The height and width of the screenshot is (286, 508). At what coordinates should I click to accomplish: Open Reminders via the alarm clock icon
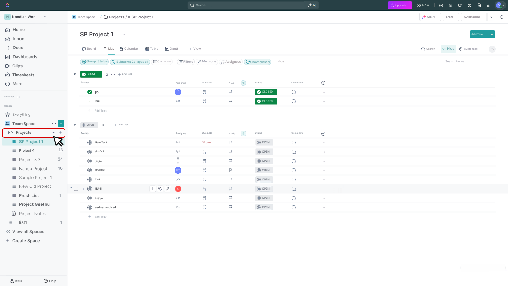coord(469,5)
